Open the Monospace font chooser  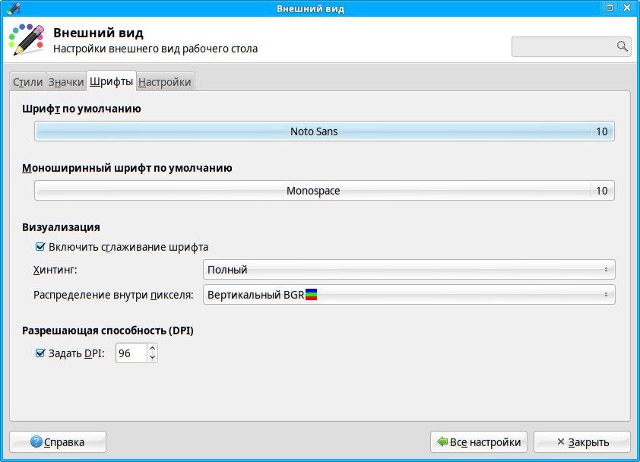point(325,190)
